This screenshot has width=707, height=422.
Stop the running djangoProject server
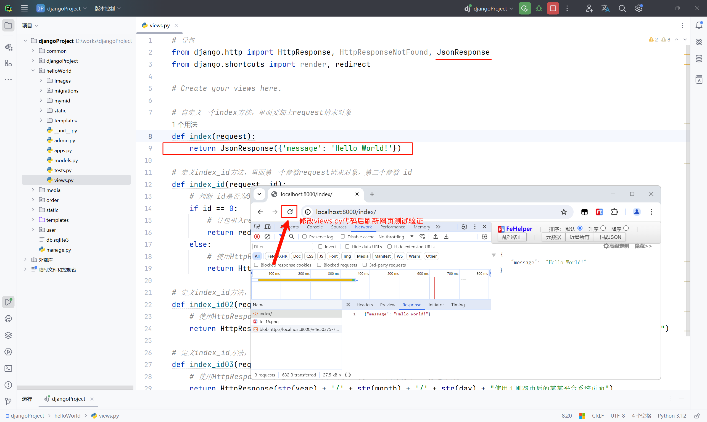[x=553, y=8]
